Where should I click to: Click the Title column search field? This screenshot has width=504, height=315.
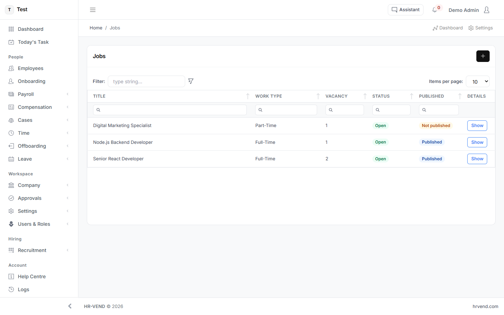click(170, 110)
